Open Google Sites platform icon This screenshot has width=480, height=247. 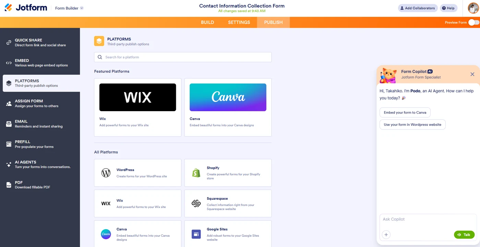196,234
